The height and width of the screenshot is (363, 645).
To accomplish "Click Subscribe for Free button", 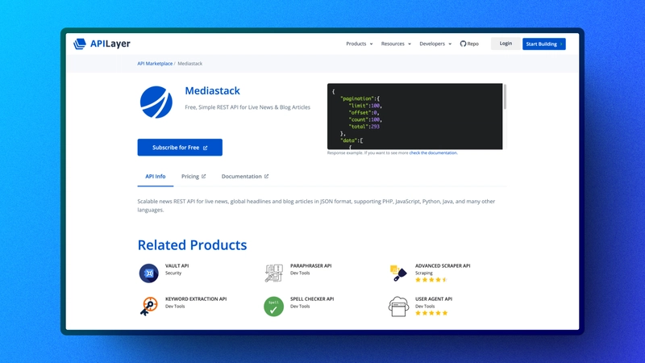I will [180, 148].
